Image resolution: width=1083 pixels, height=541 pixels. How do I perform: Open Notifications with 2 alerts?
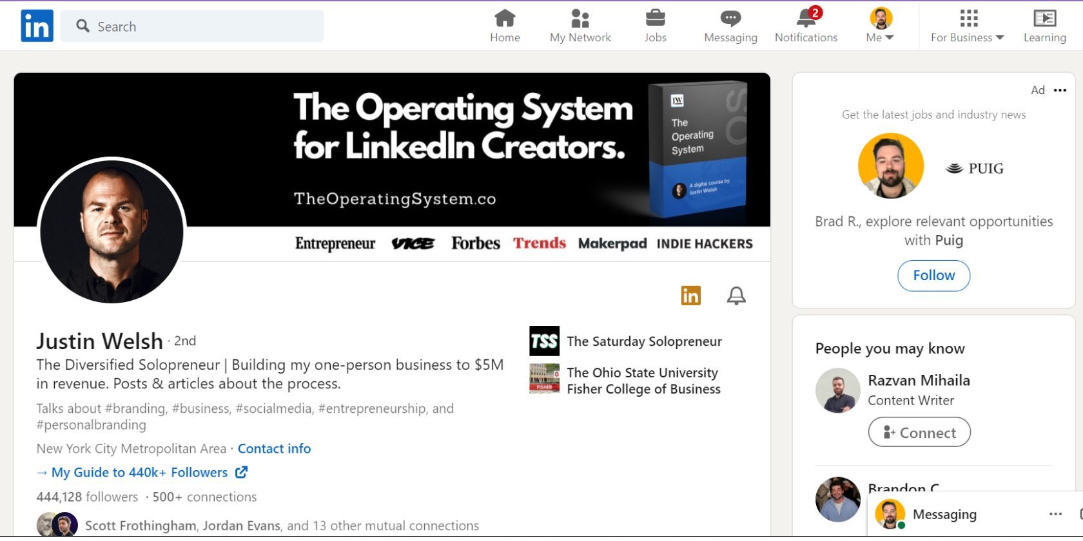(x=806, y=26)
